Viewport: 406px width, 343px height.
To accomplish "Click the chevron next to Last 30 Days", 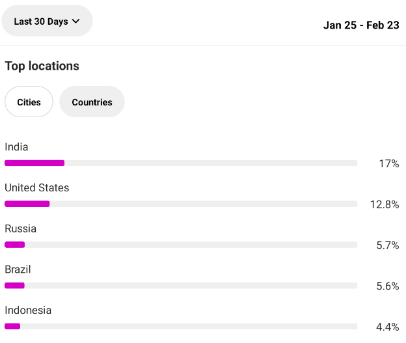I will [76, 21].
